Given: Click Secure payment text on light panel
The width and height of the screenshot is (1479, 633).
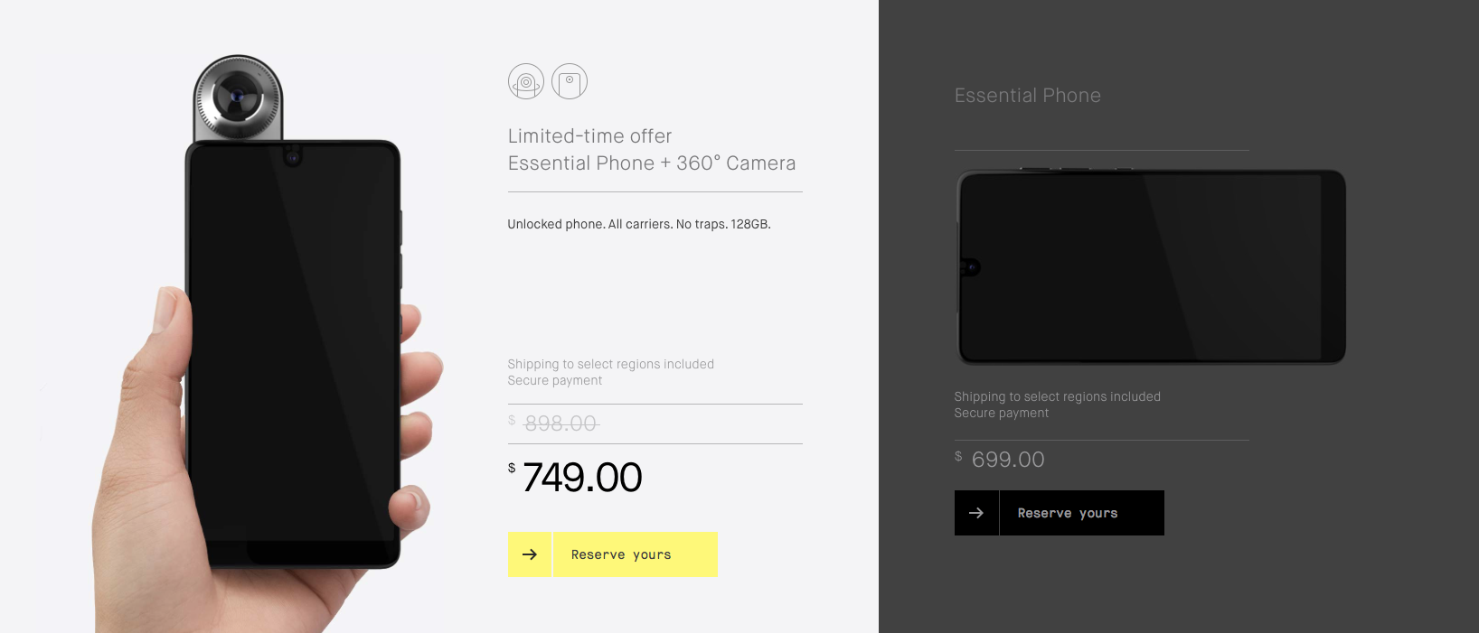Looking at the screenshot, I should coord(555,380).
